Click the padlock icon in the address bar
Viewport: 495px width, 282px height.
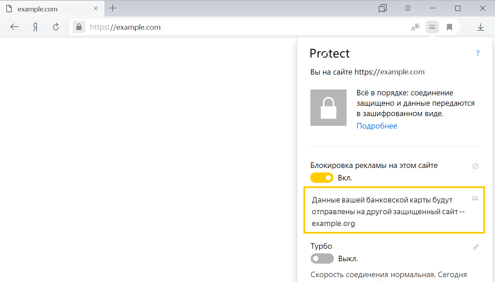pyautogui.click(x=79, y=27)
